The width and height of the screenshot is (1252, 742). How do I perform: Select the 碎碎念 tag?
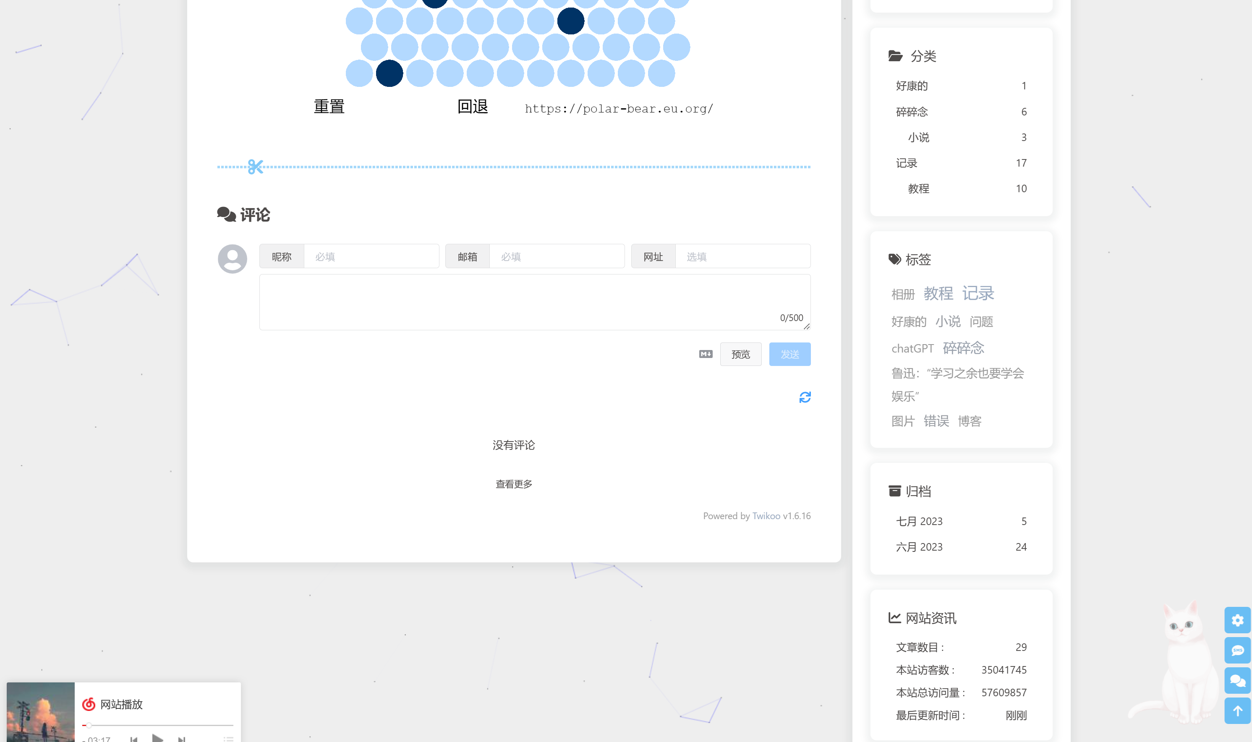[963, 347]
